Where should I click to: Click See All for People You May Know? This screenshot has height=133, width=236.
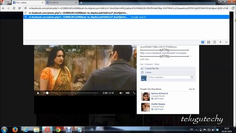(192, 89)
